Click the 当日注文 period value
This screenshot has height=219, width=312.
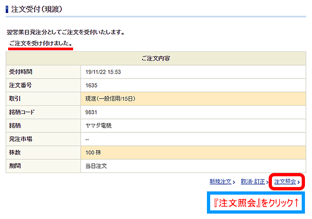96,166
